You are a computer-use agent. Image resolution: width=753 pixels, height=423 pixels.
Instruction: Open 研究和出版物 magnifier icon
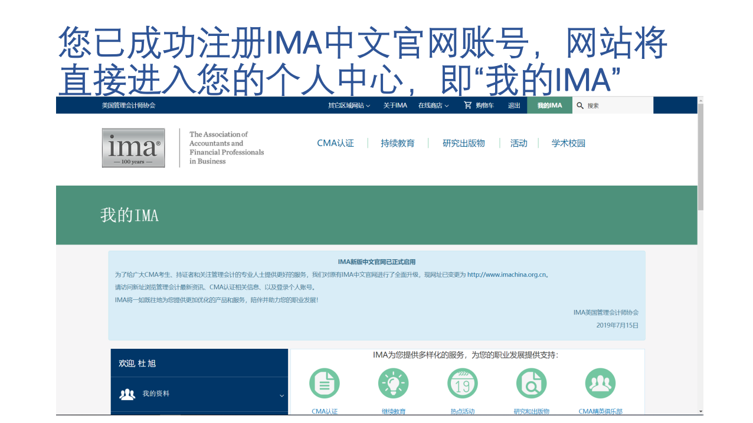pos(531,383)
